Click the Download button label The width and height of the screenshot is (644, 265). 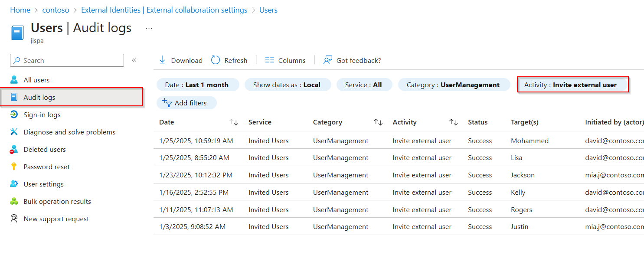pyautogui.click(x=187, y=60)
